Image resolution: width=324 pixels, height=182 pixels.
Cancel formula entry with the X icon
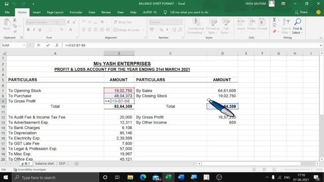coord(38,45)
